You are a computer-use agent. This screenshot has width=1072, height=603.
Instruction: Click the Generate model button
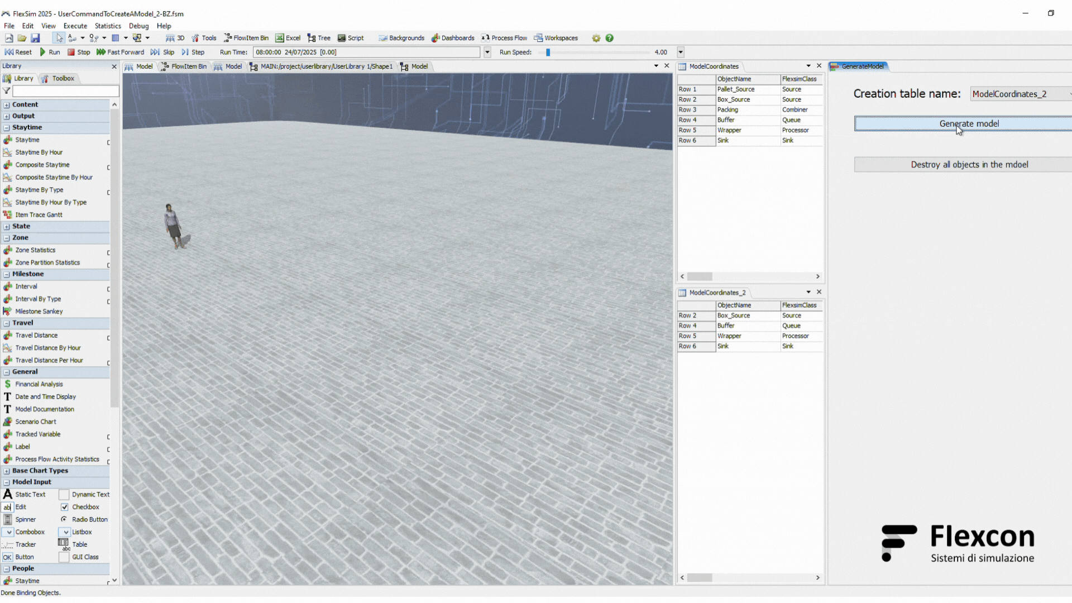tap(969, 124)
